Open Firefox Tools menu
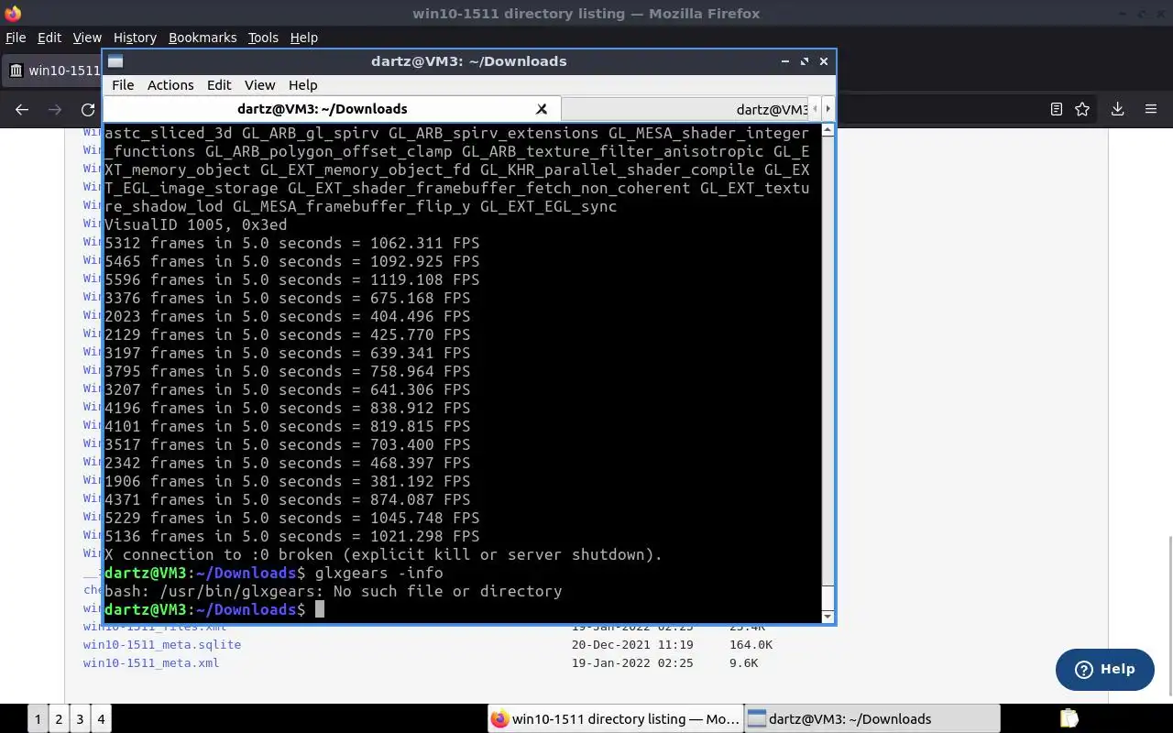The image size is (1173, 733). tap(263, 38)
